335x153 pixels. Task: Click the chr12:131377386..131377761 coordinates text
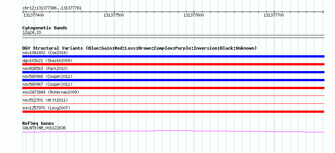(x=52, y=8)
